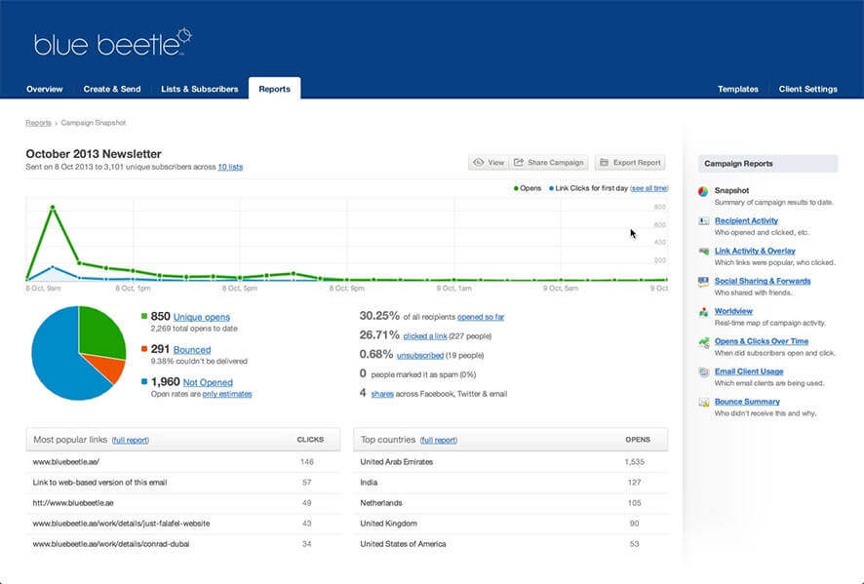Click the eye icon in View button

click(478, 163)
